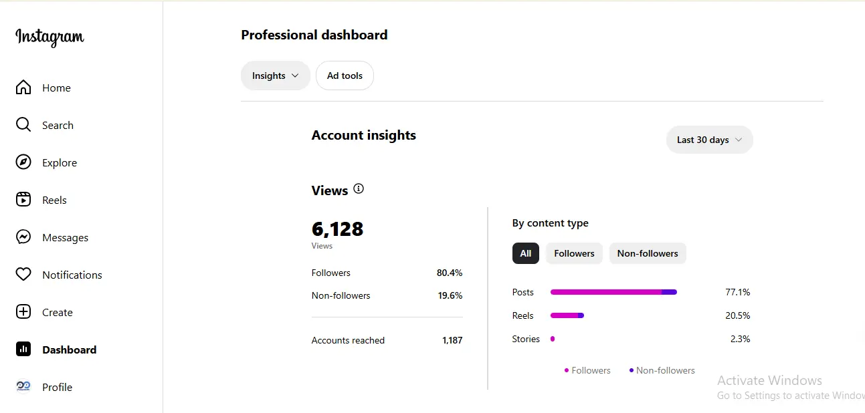
Task: Open the Reels icon
Action: point(23,200)
